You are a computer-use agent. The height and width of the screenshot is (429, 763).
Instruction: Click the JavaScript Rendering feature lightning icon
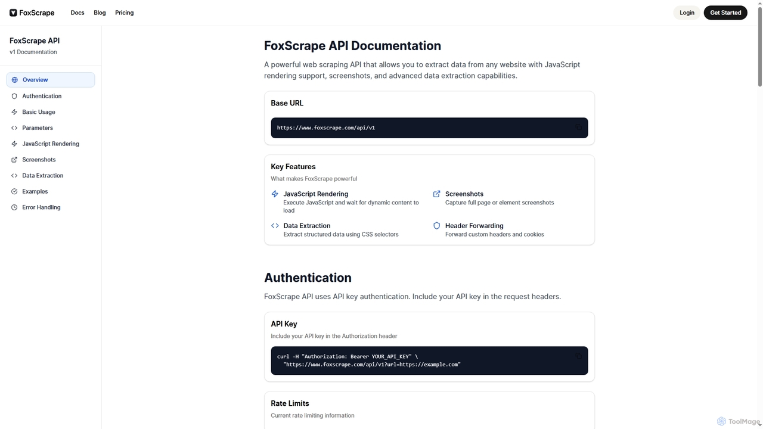(275, 194)
